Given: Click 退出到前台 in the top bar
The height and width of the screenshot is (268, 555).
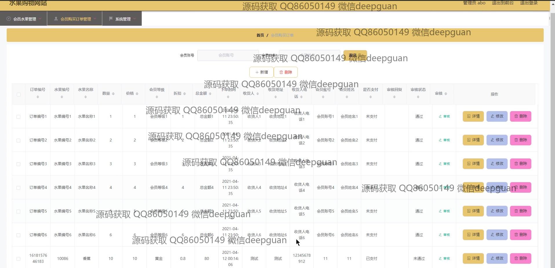Looking at the screenshot, I should [503, 3].
